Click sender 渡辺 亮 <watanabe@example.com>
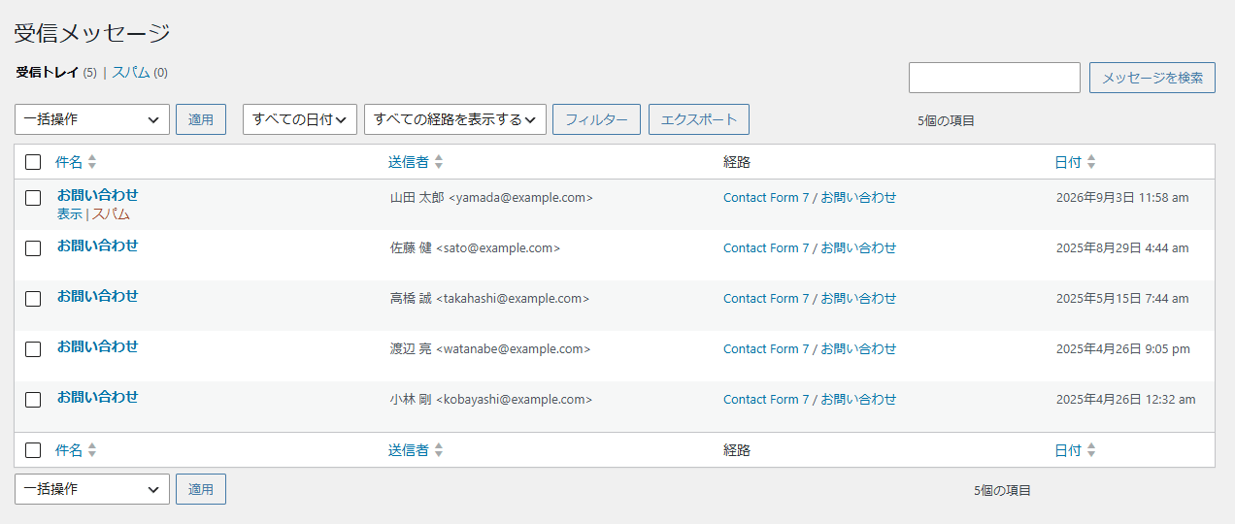The height and width of the screenshot is (524, 1235). click(x=490, y=348)
